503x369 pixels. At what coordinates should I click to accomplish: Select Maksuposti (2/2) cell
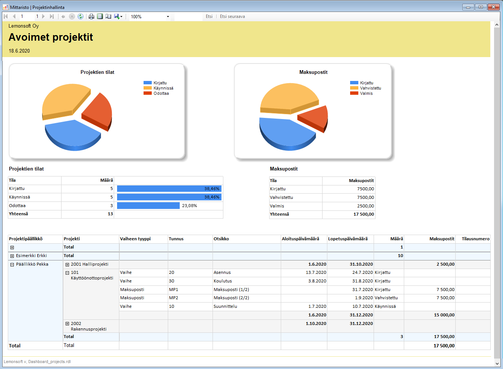point(246,298)
